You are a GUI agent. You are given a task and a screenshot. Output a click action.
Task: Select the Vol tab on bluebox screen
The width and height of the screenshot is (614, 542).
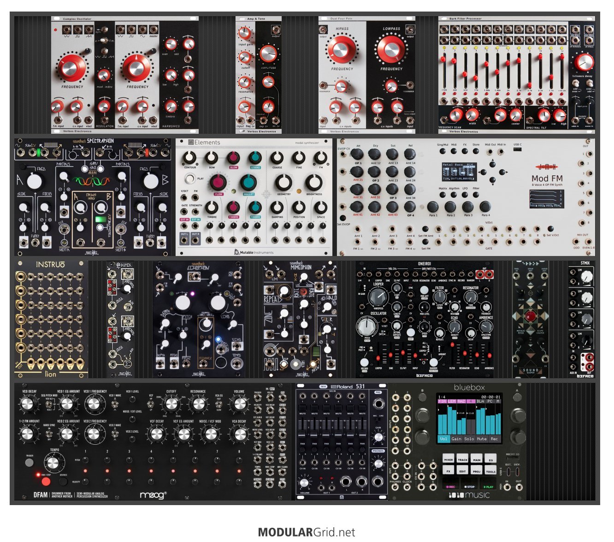(x=443, y=439)
